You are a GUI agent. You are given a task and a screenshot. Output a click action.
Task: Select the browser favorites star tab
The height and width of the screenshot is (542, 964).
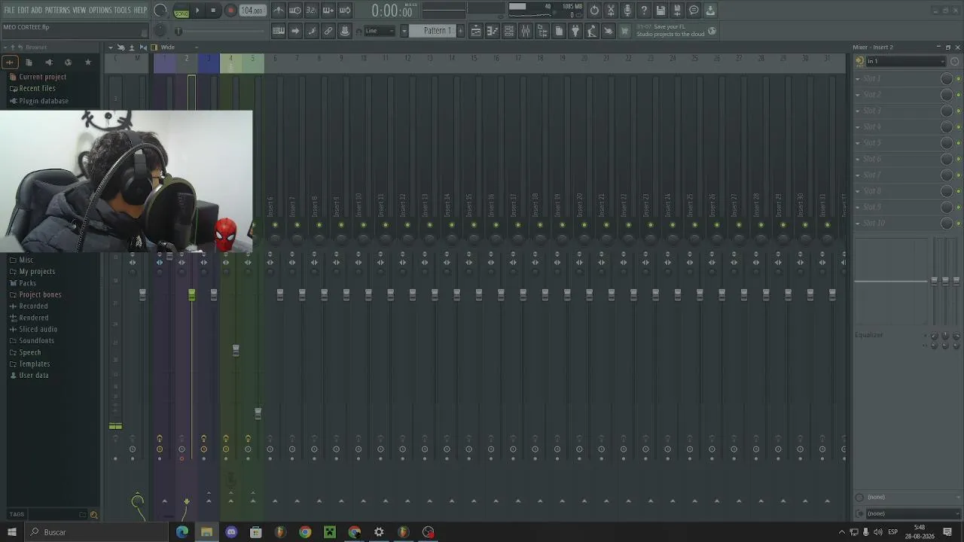click(88, 62)
